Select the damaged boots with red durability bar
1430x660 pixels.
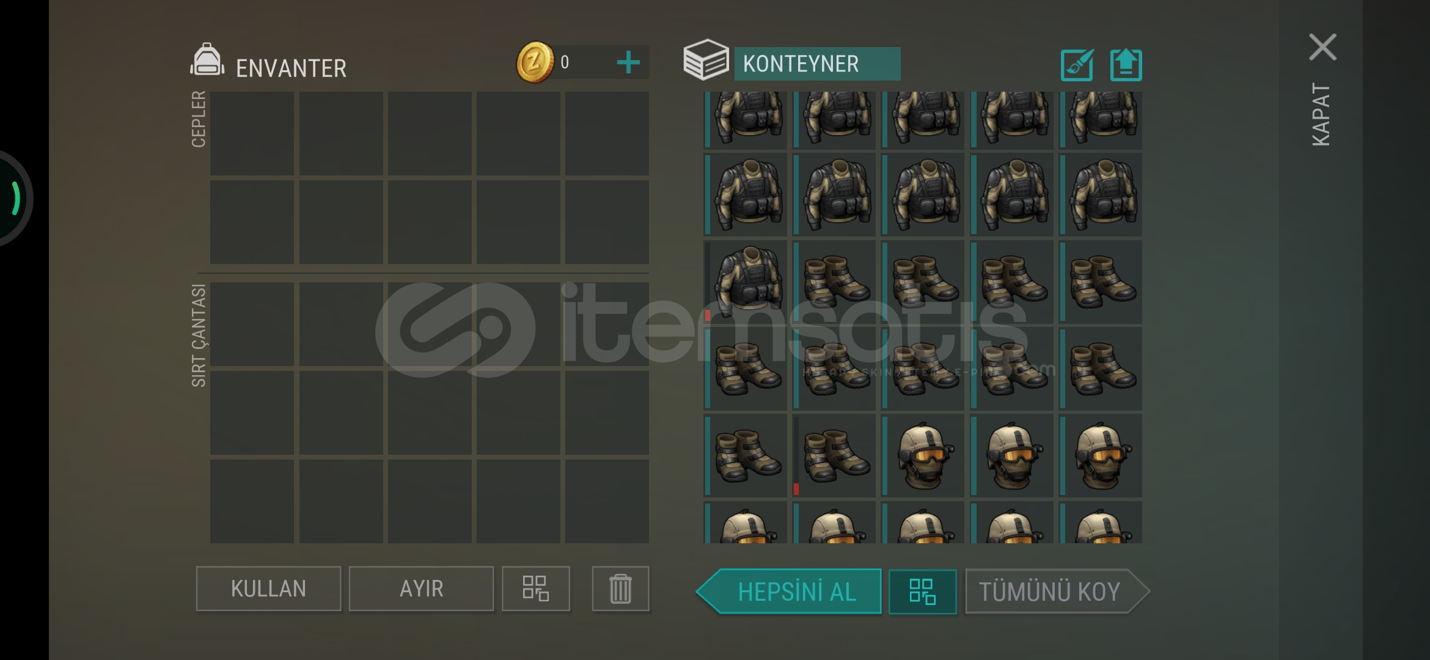834,455
